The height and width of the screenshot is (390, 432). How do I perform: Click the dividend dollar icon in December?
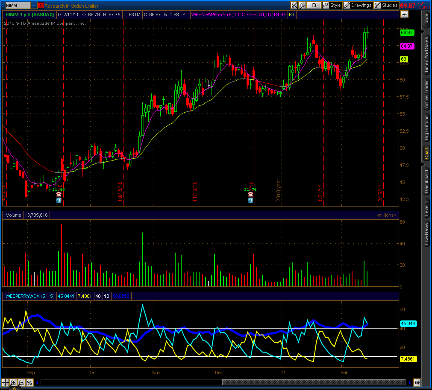(250, 200)
